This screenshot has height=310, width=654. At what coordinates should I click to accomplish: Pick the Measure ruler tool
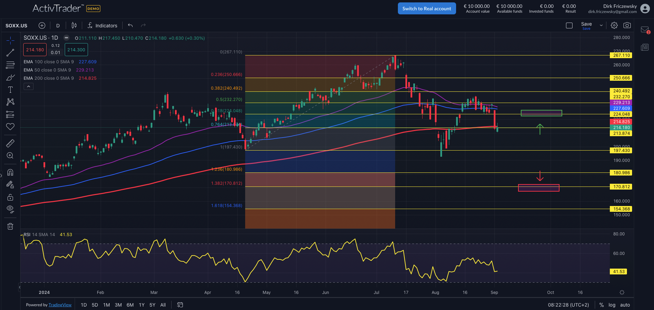click(x=10, y=143)
